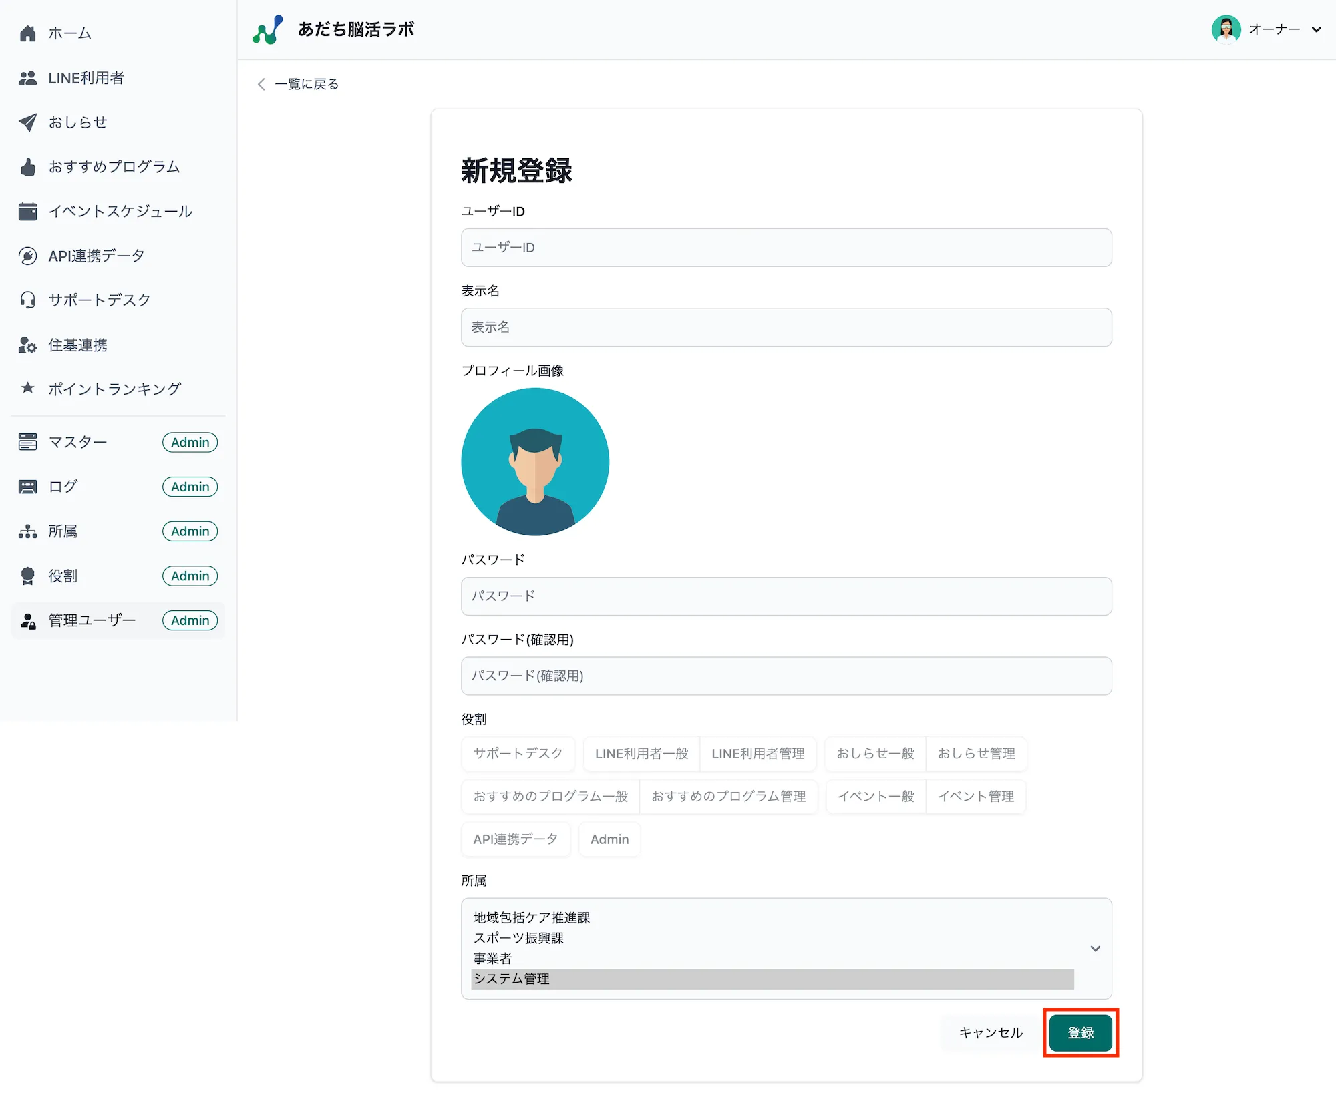This screenshot has height=1097, width=1336.
Task: Open 管理ユーザー menu item
Action: (x=118, y=620)
